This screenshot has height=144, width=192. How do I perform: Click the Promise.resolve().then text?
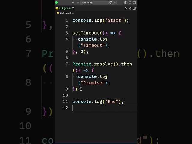tap(102, 64)
